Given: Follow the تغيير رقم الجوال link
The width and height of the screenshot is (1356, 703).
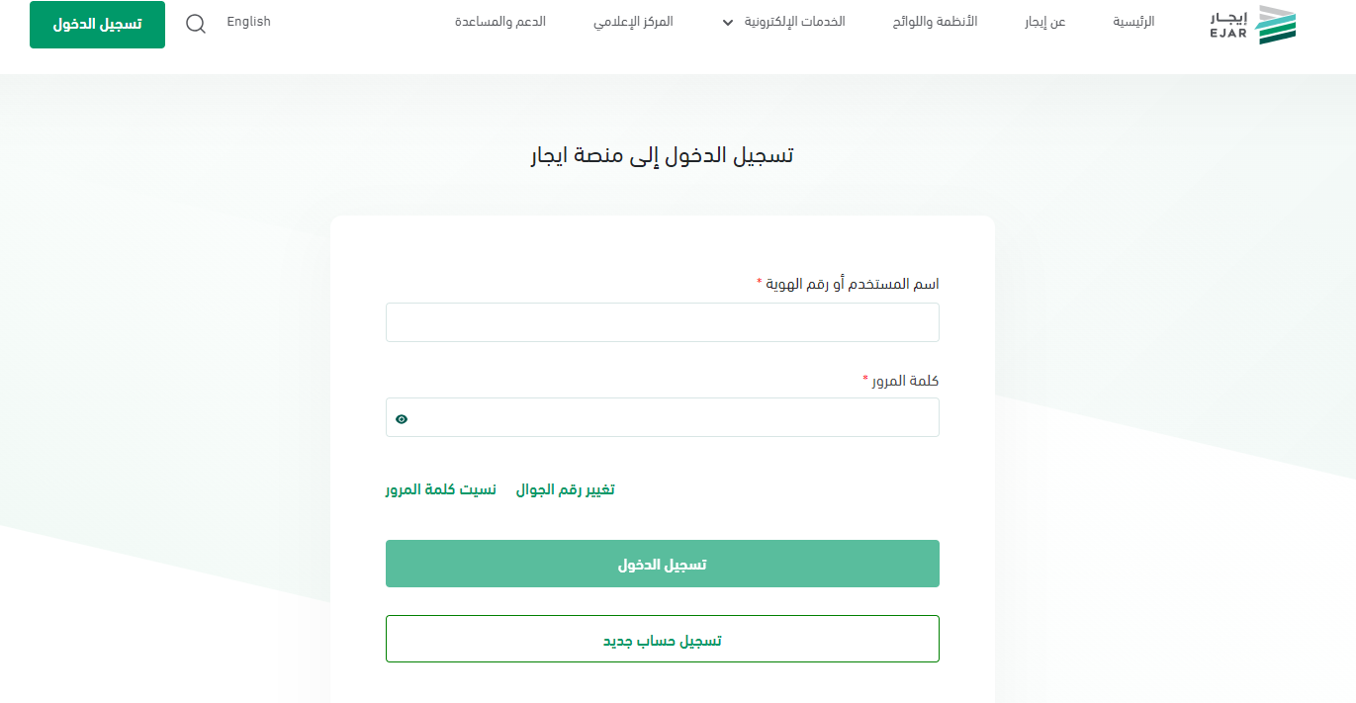Looking at the screenshot, I should [565, 489].
